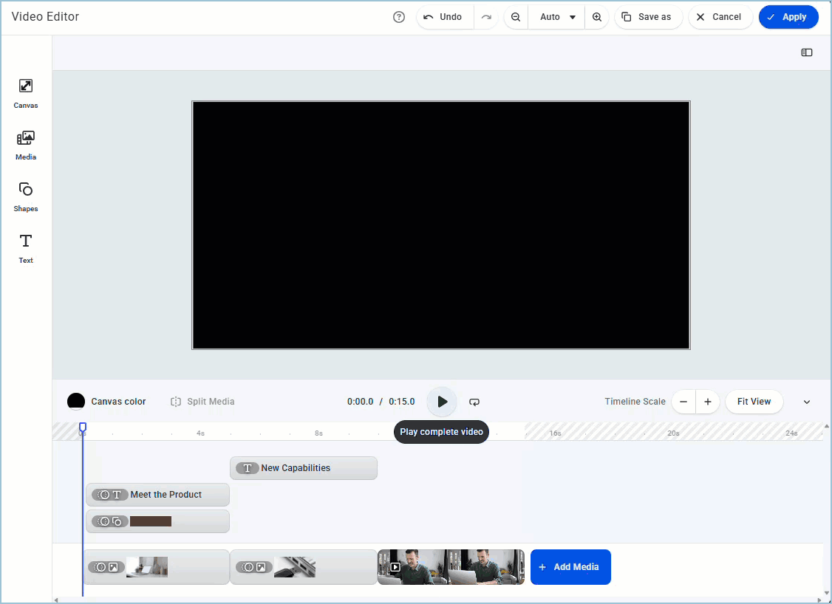Zoom in the canvas preview
832x604 pixels.
pos(597,17)
